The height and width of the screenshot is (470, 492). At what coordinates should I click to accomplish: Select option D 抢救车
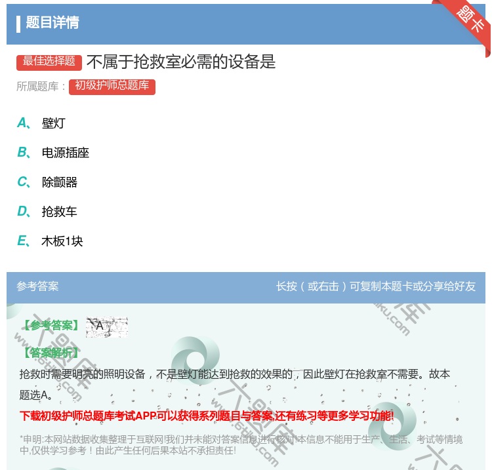coord(47,212)
